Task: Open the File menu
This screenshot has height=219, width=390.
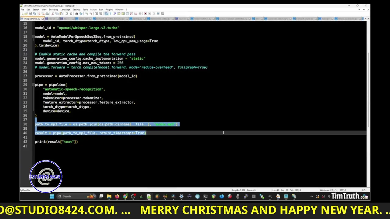Action: click(22, 9)
